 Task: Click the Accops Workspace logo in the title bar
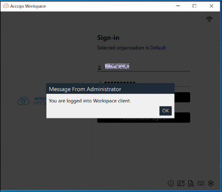6,6
